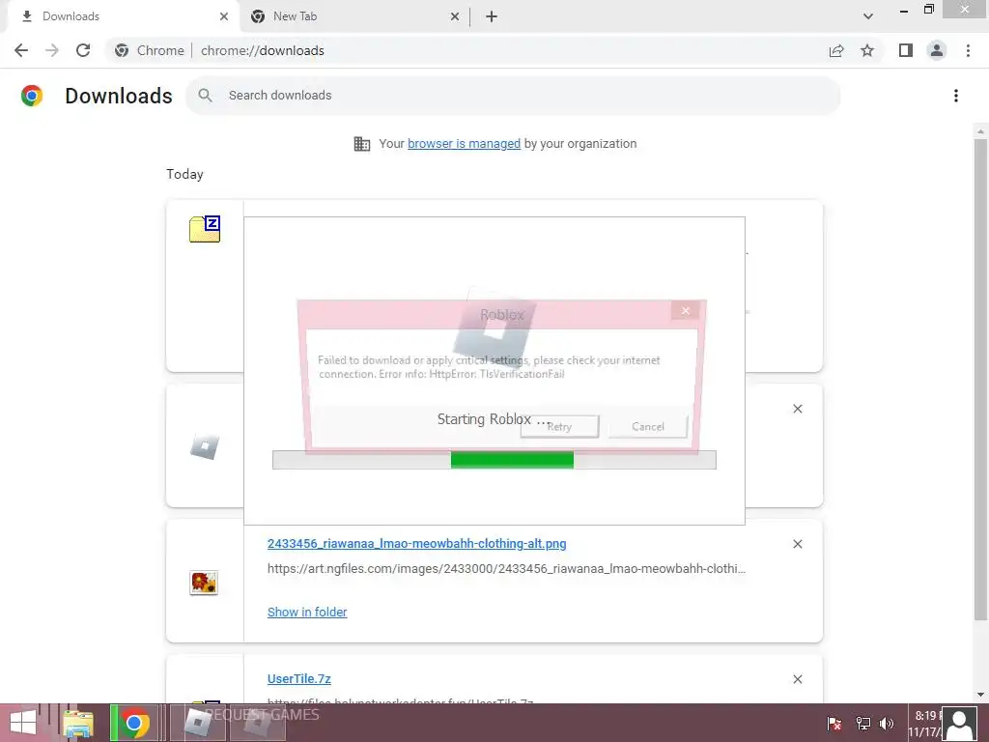989x742 pixels.
Task: Reload the downloads page
Action: pos(83,50)
